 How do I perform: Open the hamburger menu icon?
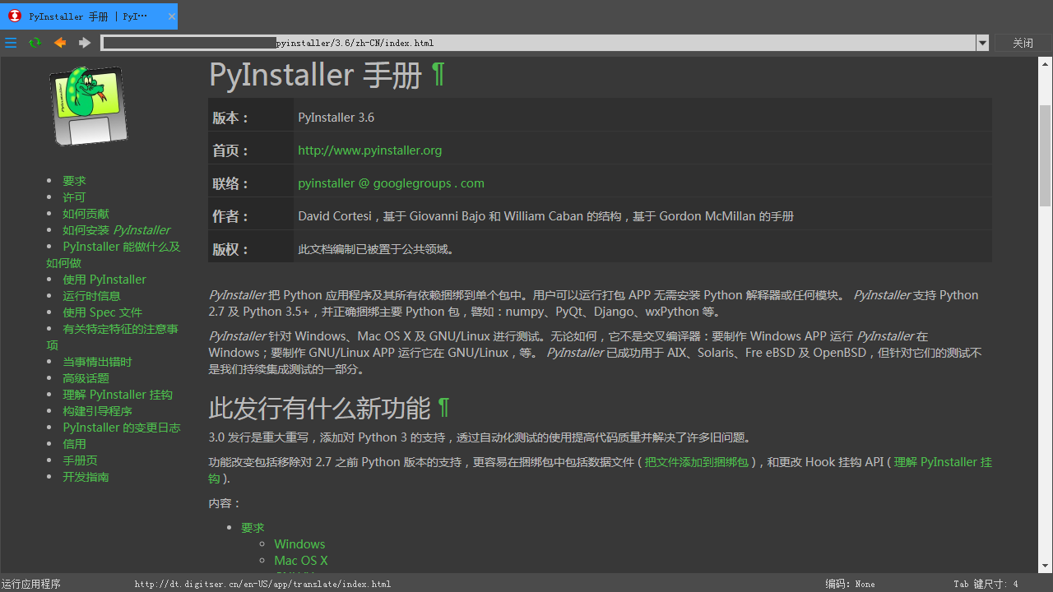pyautogui.click(x=11, y=43)
